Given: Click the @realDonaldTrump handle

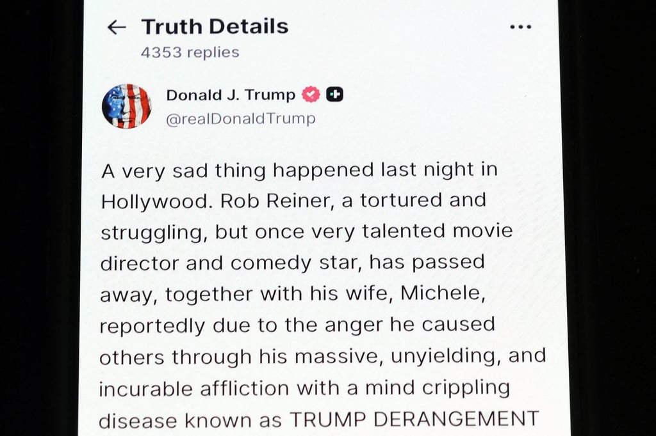Looking at the screenshot, I should [x=240, y=118].
